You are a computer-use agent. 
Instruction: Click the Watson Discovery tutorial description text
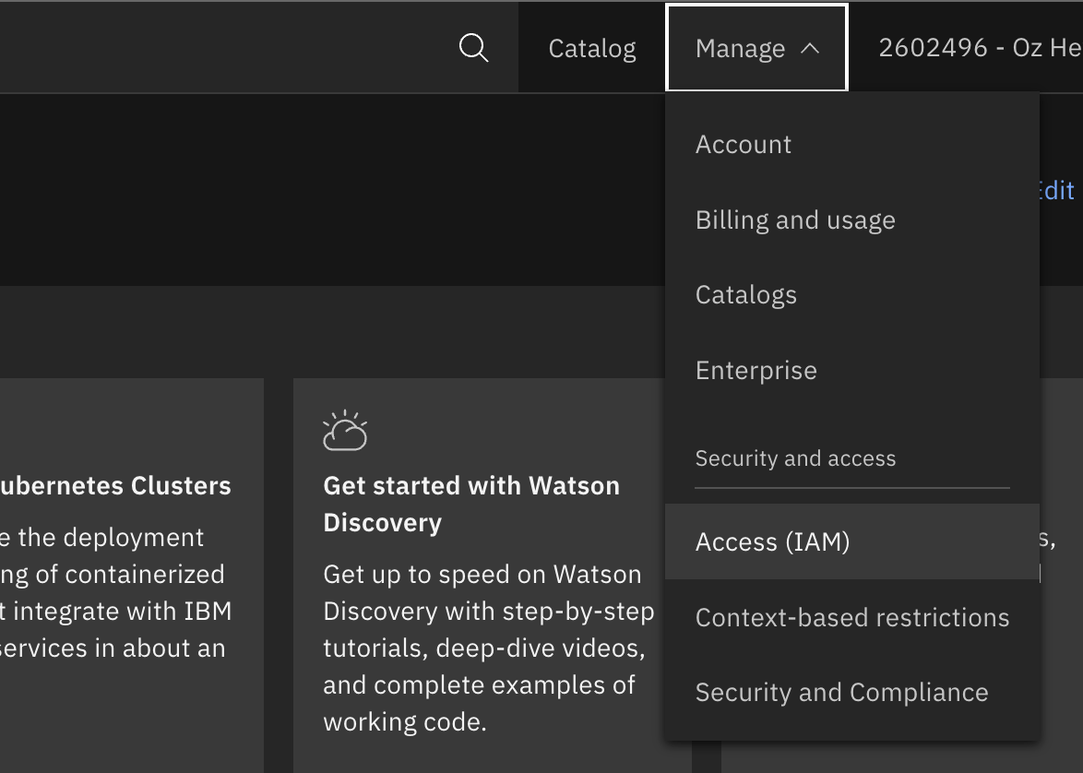[x=488, y=648]
